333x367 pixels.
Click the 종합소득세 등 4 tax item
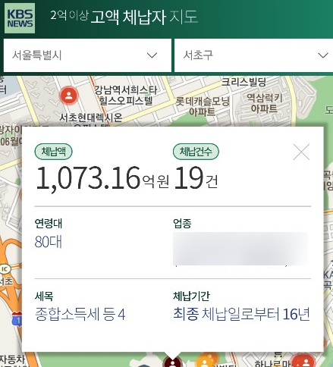click(x=80, y=315)
